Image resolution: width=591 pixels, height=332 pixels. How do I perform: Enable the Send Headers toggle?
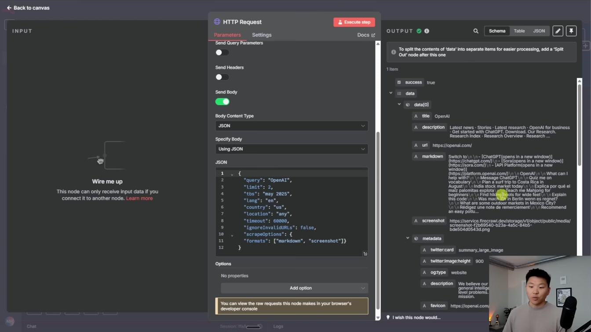[222, 77]
